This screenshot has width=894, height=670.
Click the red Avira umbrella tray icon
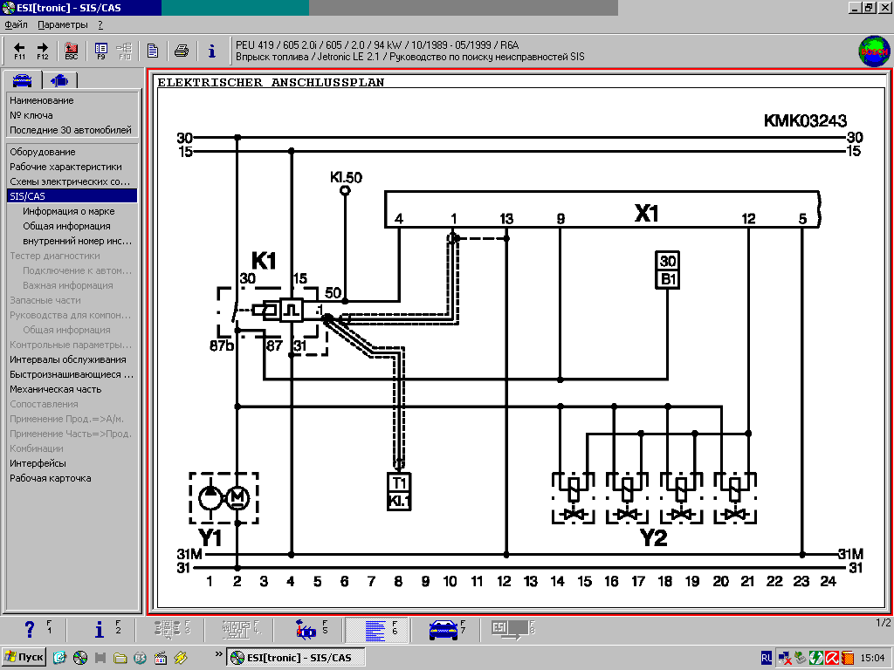click(832, 658)
